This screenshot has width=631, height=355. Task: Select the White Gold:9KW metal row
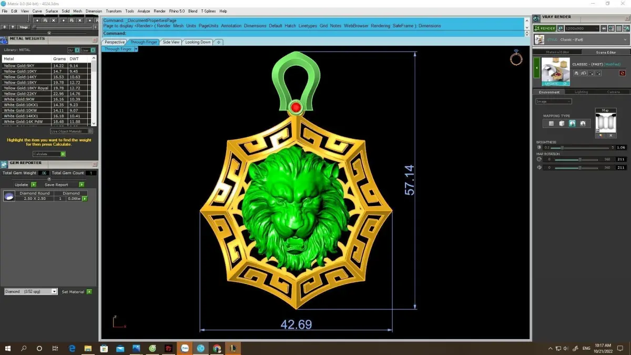[x=46, y=99]
